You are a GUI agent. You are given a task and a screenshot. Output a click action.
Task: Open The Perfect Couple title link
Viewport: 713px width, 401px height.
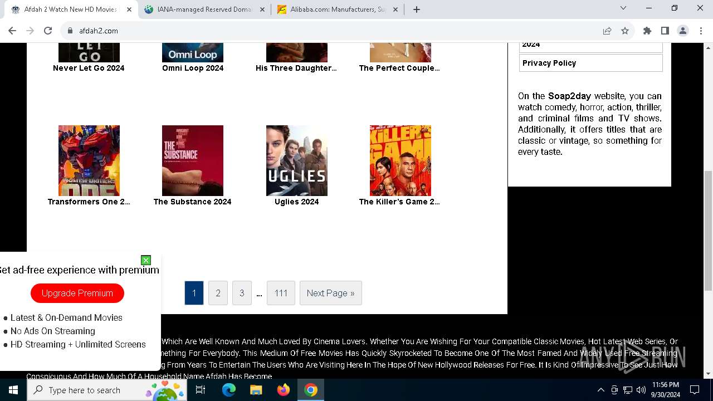pos(399,68)
